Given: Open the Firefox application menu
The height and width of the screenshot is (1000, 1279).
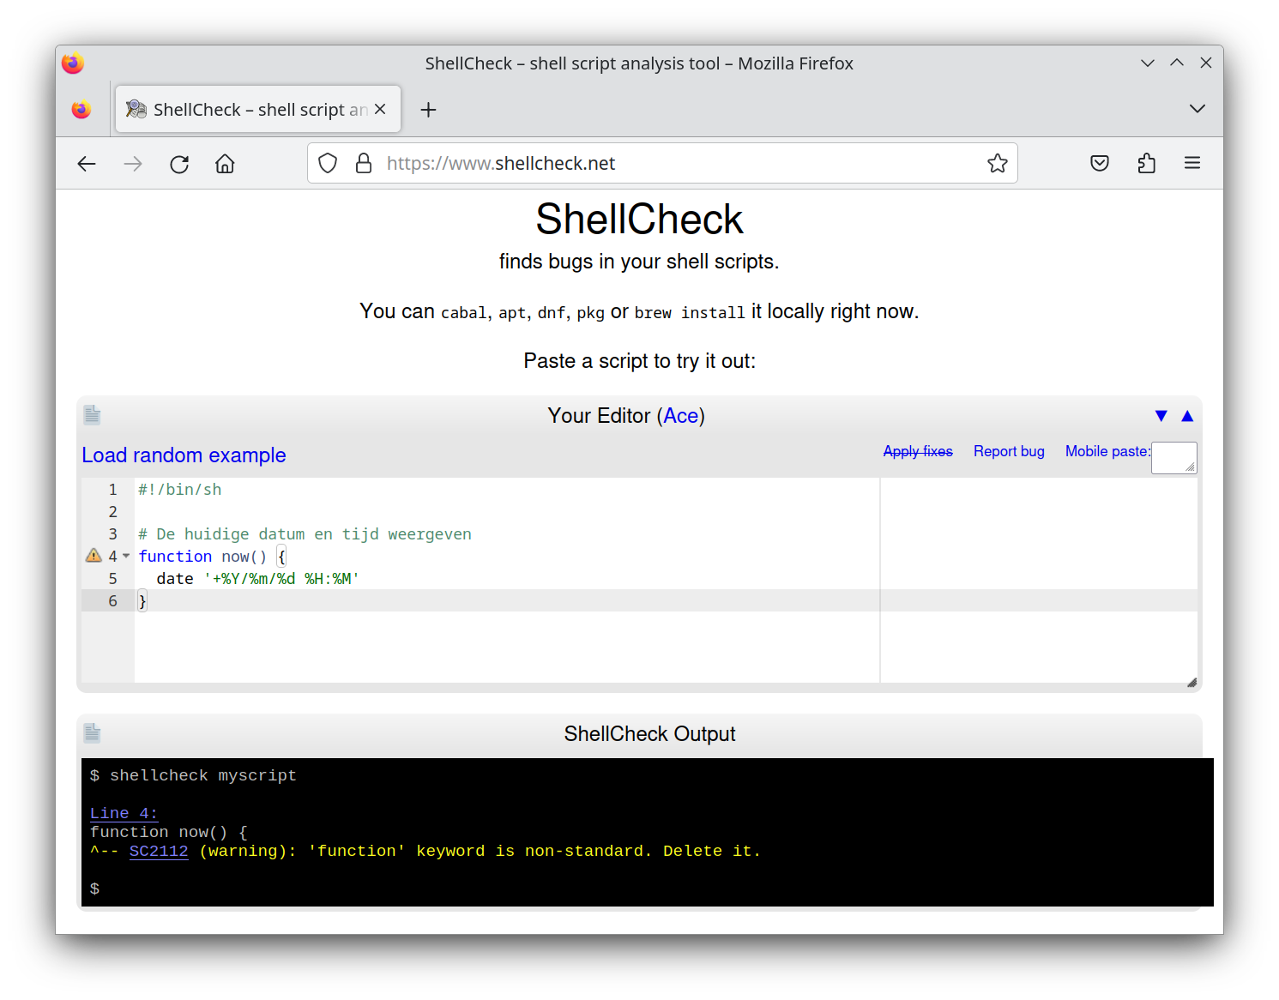Looking at the screenshot, I should pyautogui.click(x=1192, y=163).
